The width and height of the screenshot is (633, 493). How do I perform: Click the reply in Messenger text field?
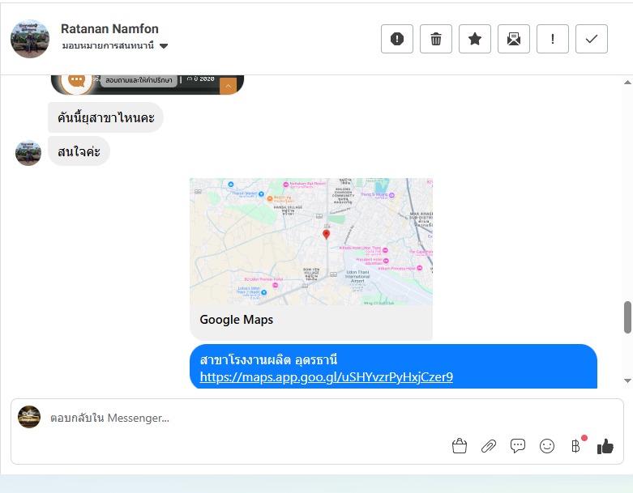pyautogui.click(x=243, y=419)
